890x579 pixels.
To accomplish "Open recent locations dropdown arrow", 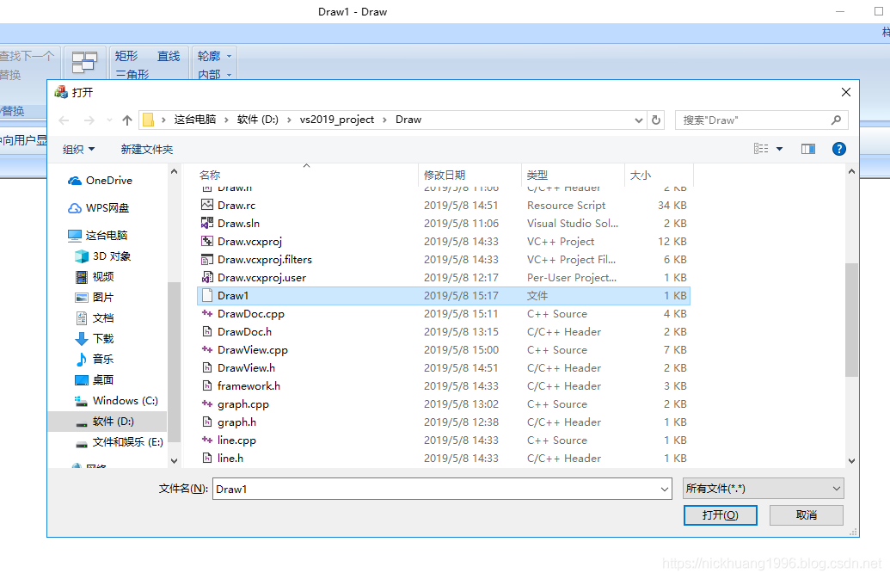I will pyautogui.click(x=109, y=120).
